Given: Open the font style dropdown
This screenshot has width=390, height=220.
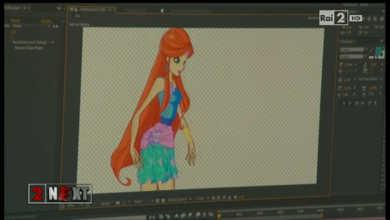Looking at the screenshot, I should point(353,57).
